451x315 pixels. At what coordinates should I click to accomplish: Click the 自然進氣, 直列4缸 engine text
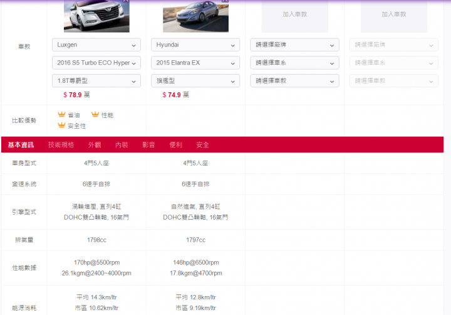coord(195,206)
